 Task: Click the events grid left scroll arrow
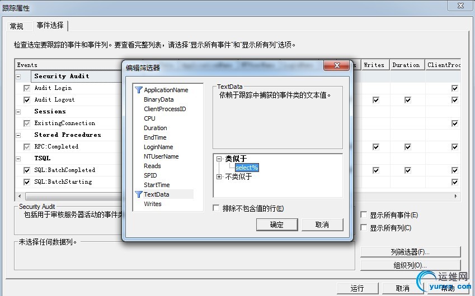coord(20,196)
